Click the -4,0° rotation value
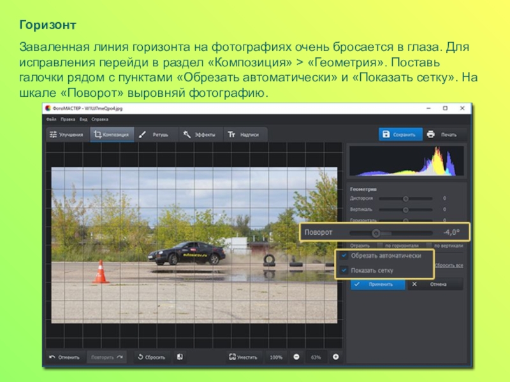Image resolution: width=510 pixels, height=382 pixels. pos(451,232)
